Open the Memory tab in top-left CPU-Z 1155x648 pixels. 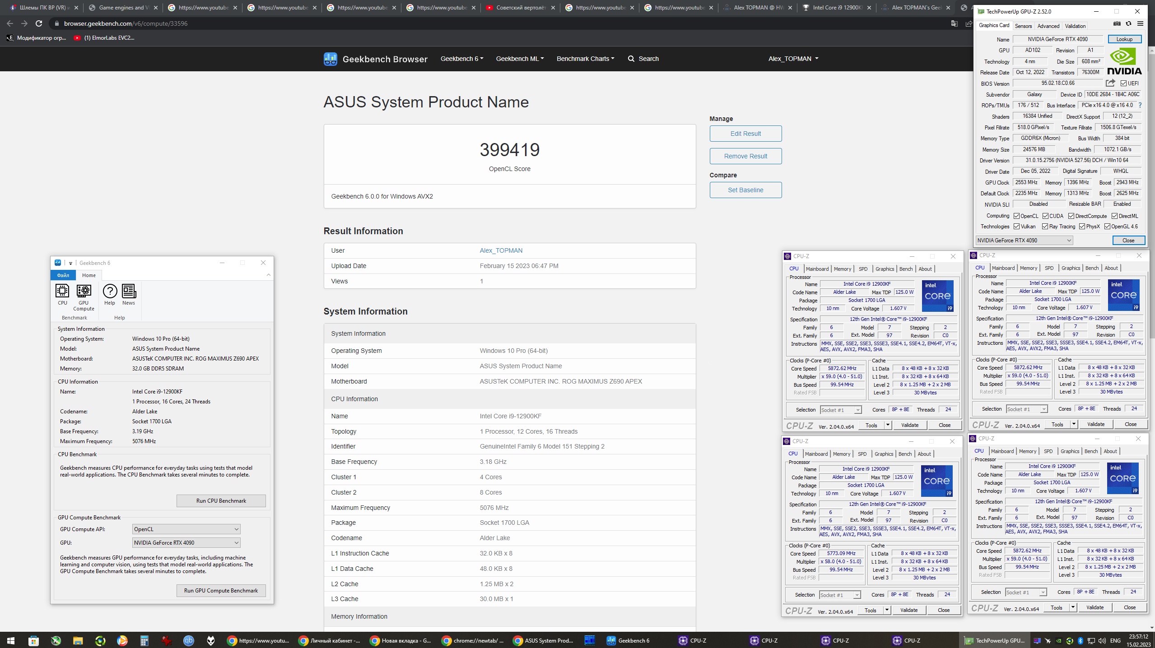pos(842,269)
